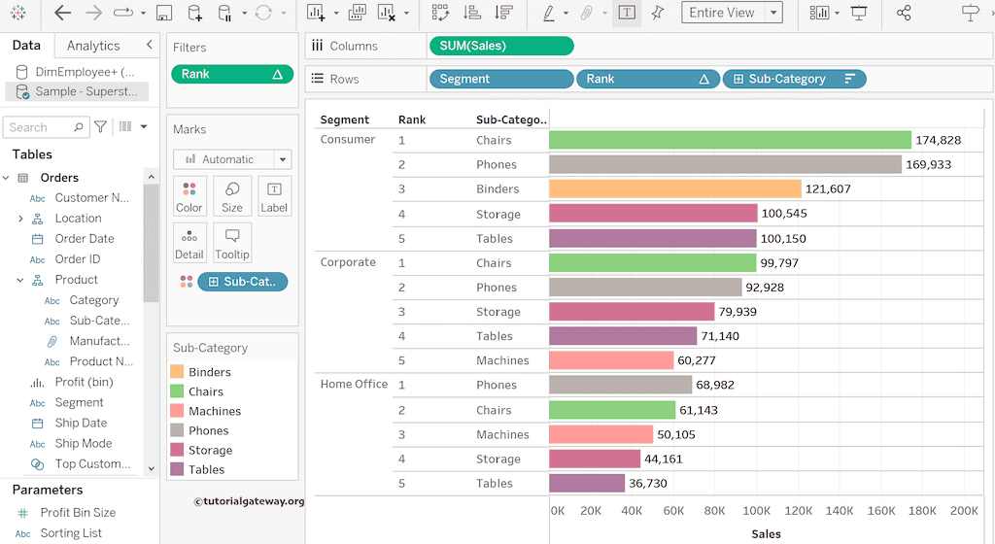Click the Binders color swatch in legend

(x=177, y=372)
